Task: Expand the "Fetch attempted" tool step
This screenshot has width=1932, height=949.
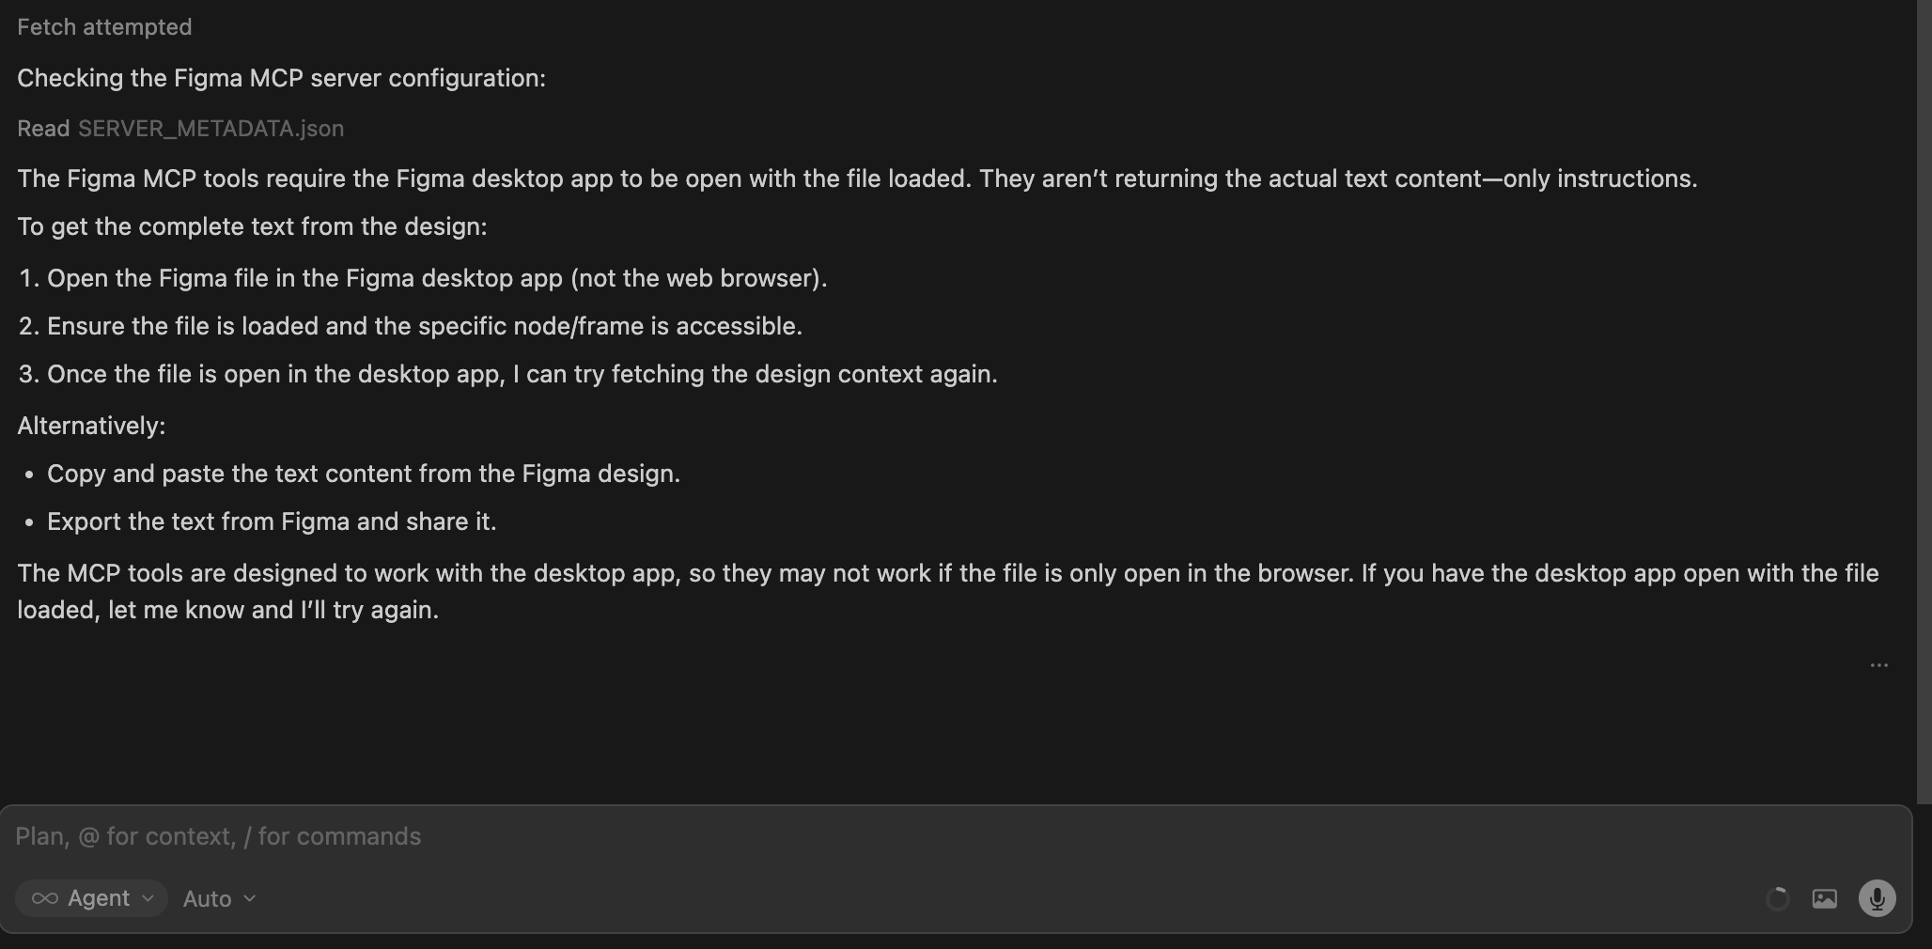Action: 104,27
